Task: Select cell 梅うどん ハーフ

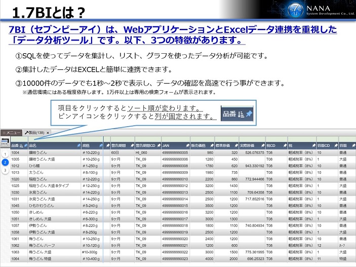Action: [x=55, y=245]
